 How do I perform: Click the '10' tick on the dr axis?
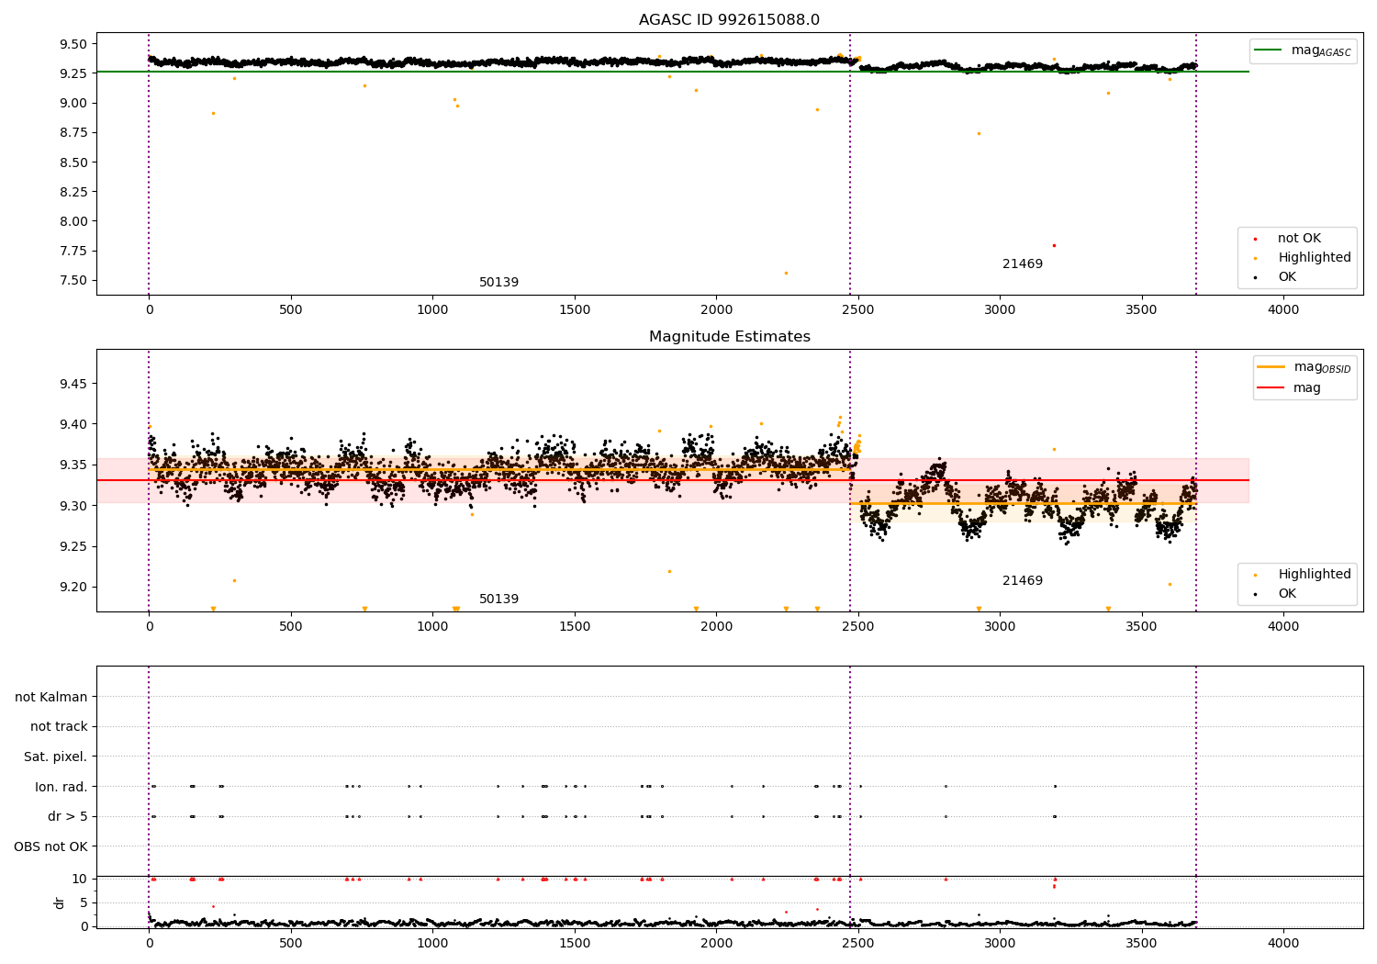(x=80, y=879)
